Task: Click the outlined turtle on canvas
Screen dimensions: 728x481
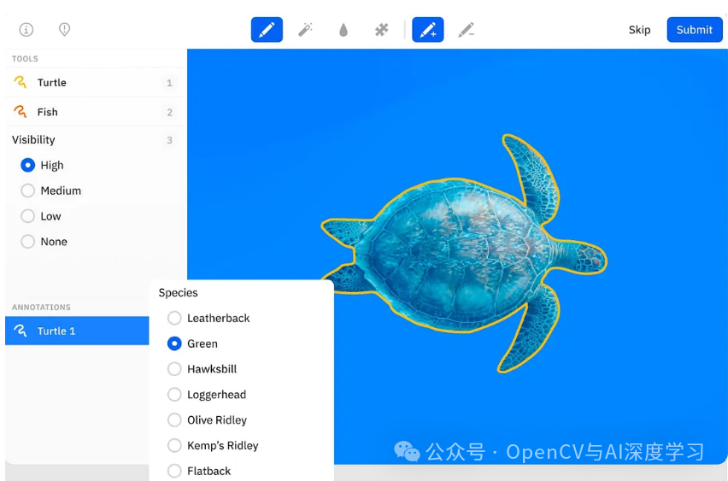Action: (x=464, y=255)
